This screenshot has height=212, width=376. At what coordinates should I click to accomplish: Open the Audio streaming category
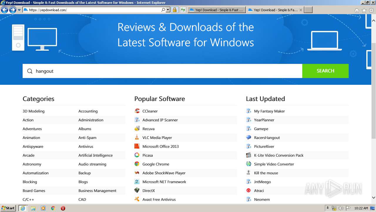click(92, 164)
